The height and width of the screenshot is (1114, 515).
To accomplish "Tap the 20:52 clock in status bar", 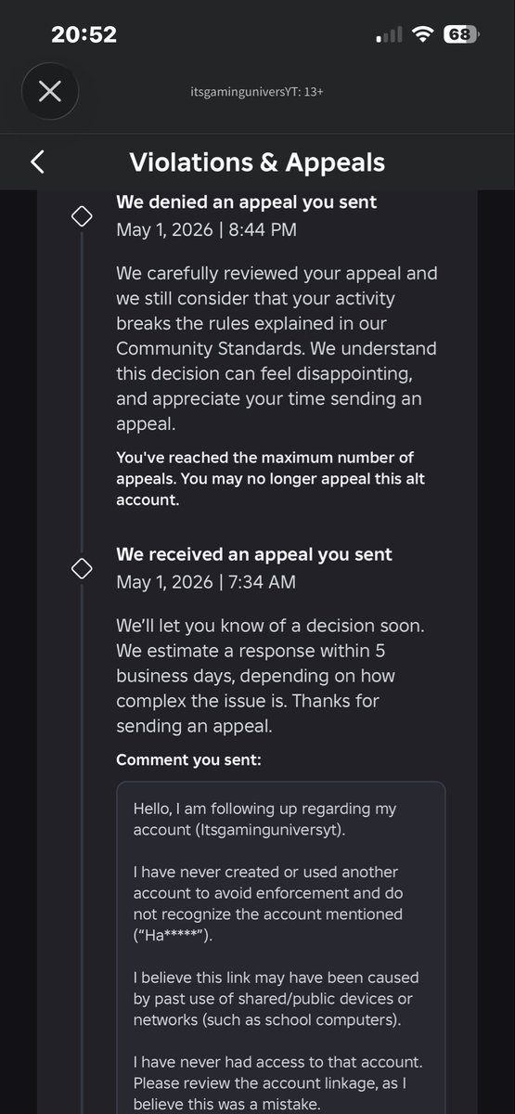I will (84, 34).
